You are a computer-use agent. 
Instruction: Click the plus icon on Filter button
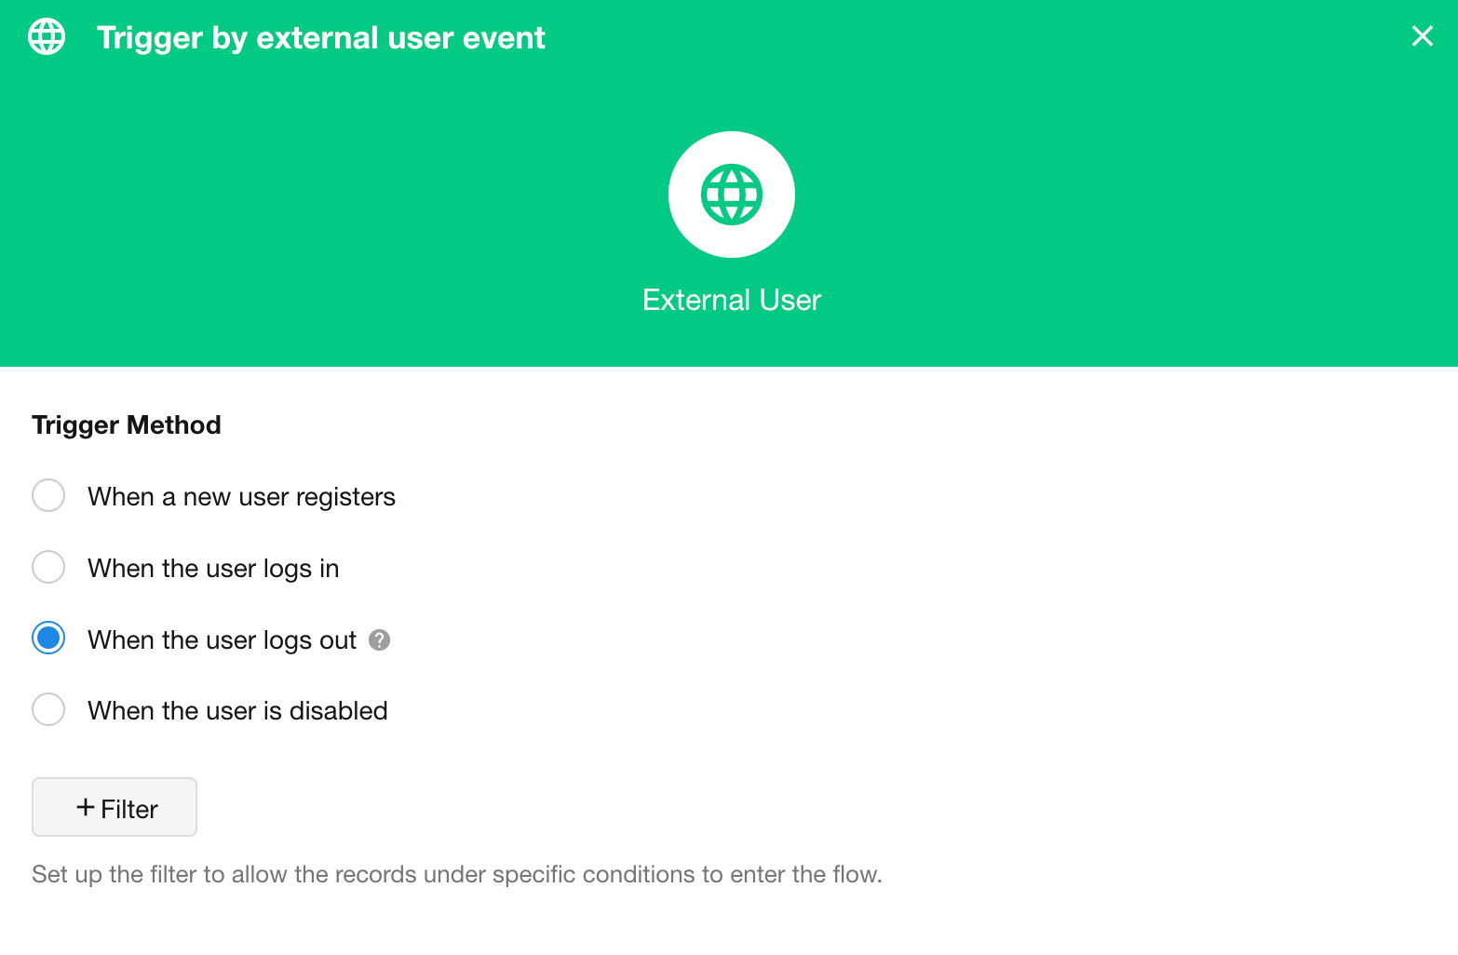(x=86, y=808)
